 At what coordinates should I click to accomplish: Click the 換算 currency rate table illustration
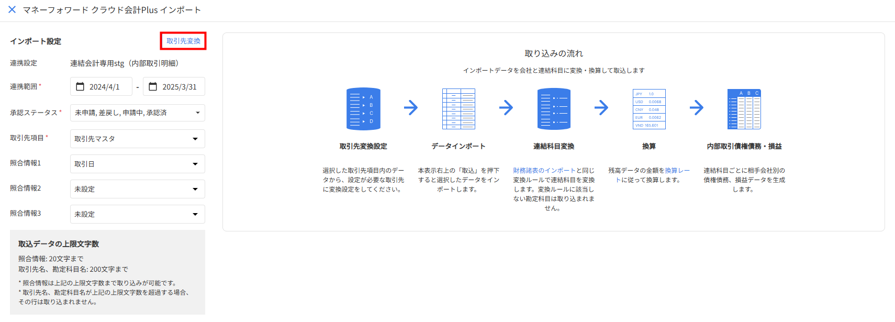(x=649, y=109)
